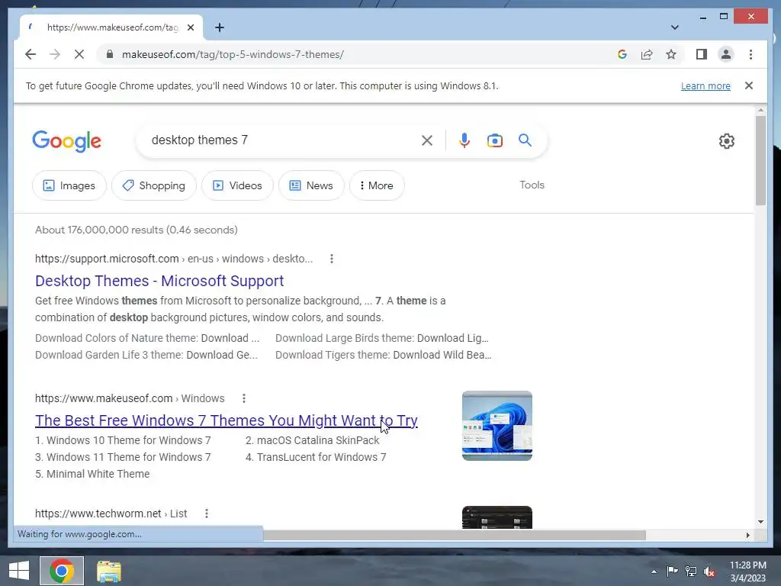Open options for the Microsoft Support result
This screenshot has width=781, height=586.
coord(332,259)
